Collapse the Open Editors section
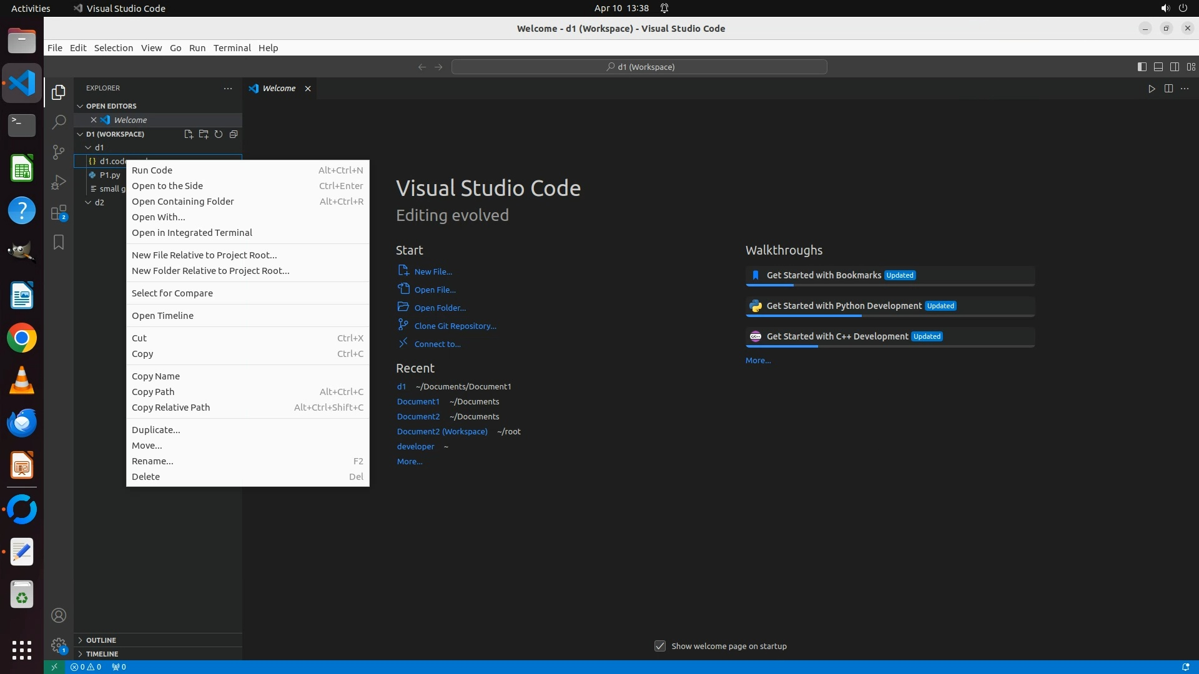The width and height of the screenshot is (1199, 674). tap(111, 106)
